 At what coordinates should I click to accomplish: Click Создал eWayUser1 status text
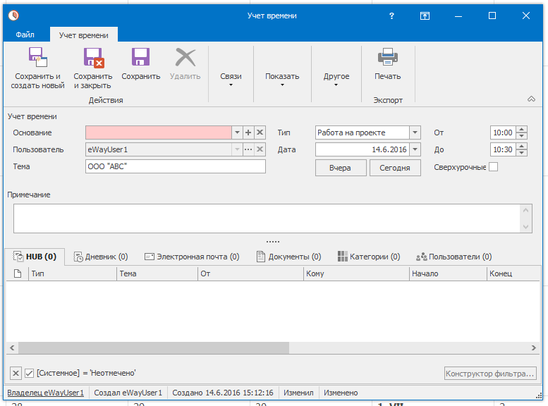point(128,393)
